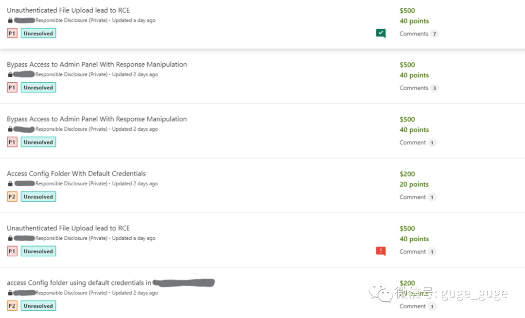Click the comment count bubble showing 7
Viewport: 525px width, 318px height.
click(434, 34)
